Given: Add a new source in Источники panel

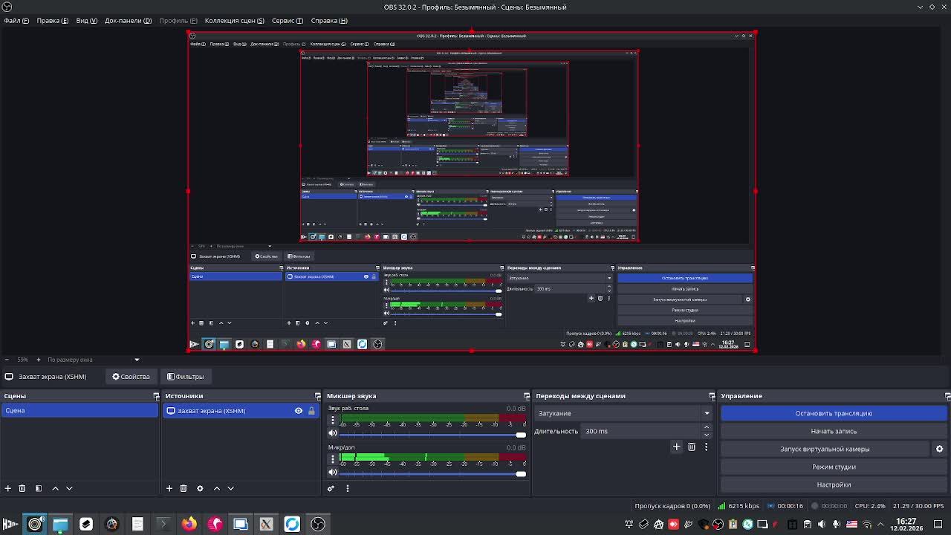Looking at the screenshot, I should pos(169,488).
